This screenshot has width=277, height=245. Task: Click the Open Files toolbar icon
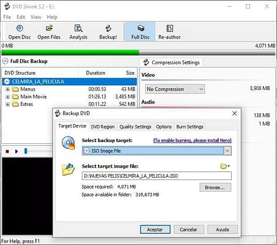[49, 28]
